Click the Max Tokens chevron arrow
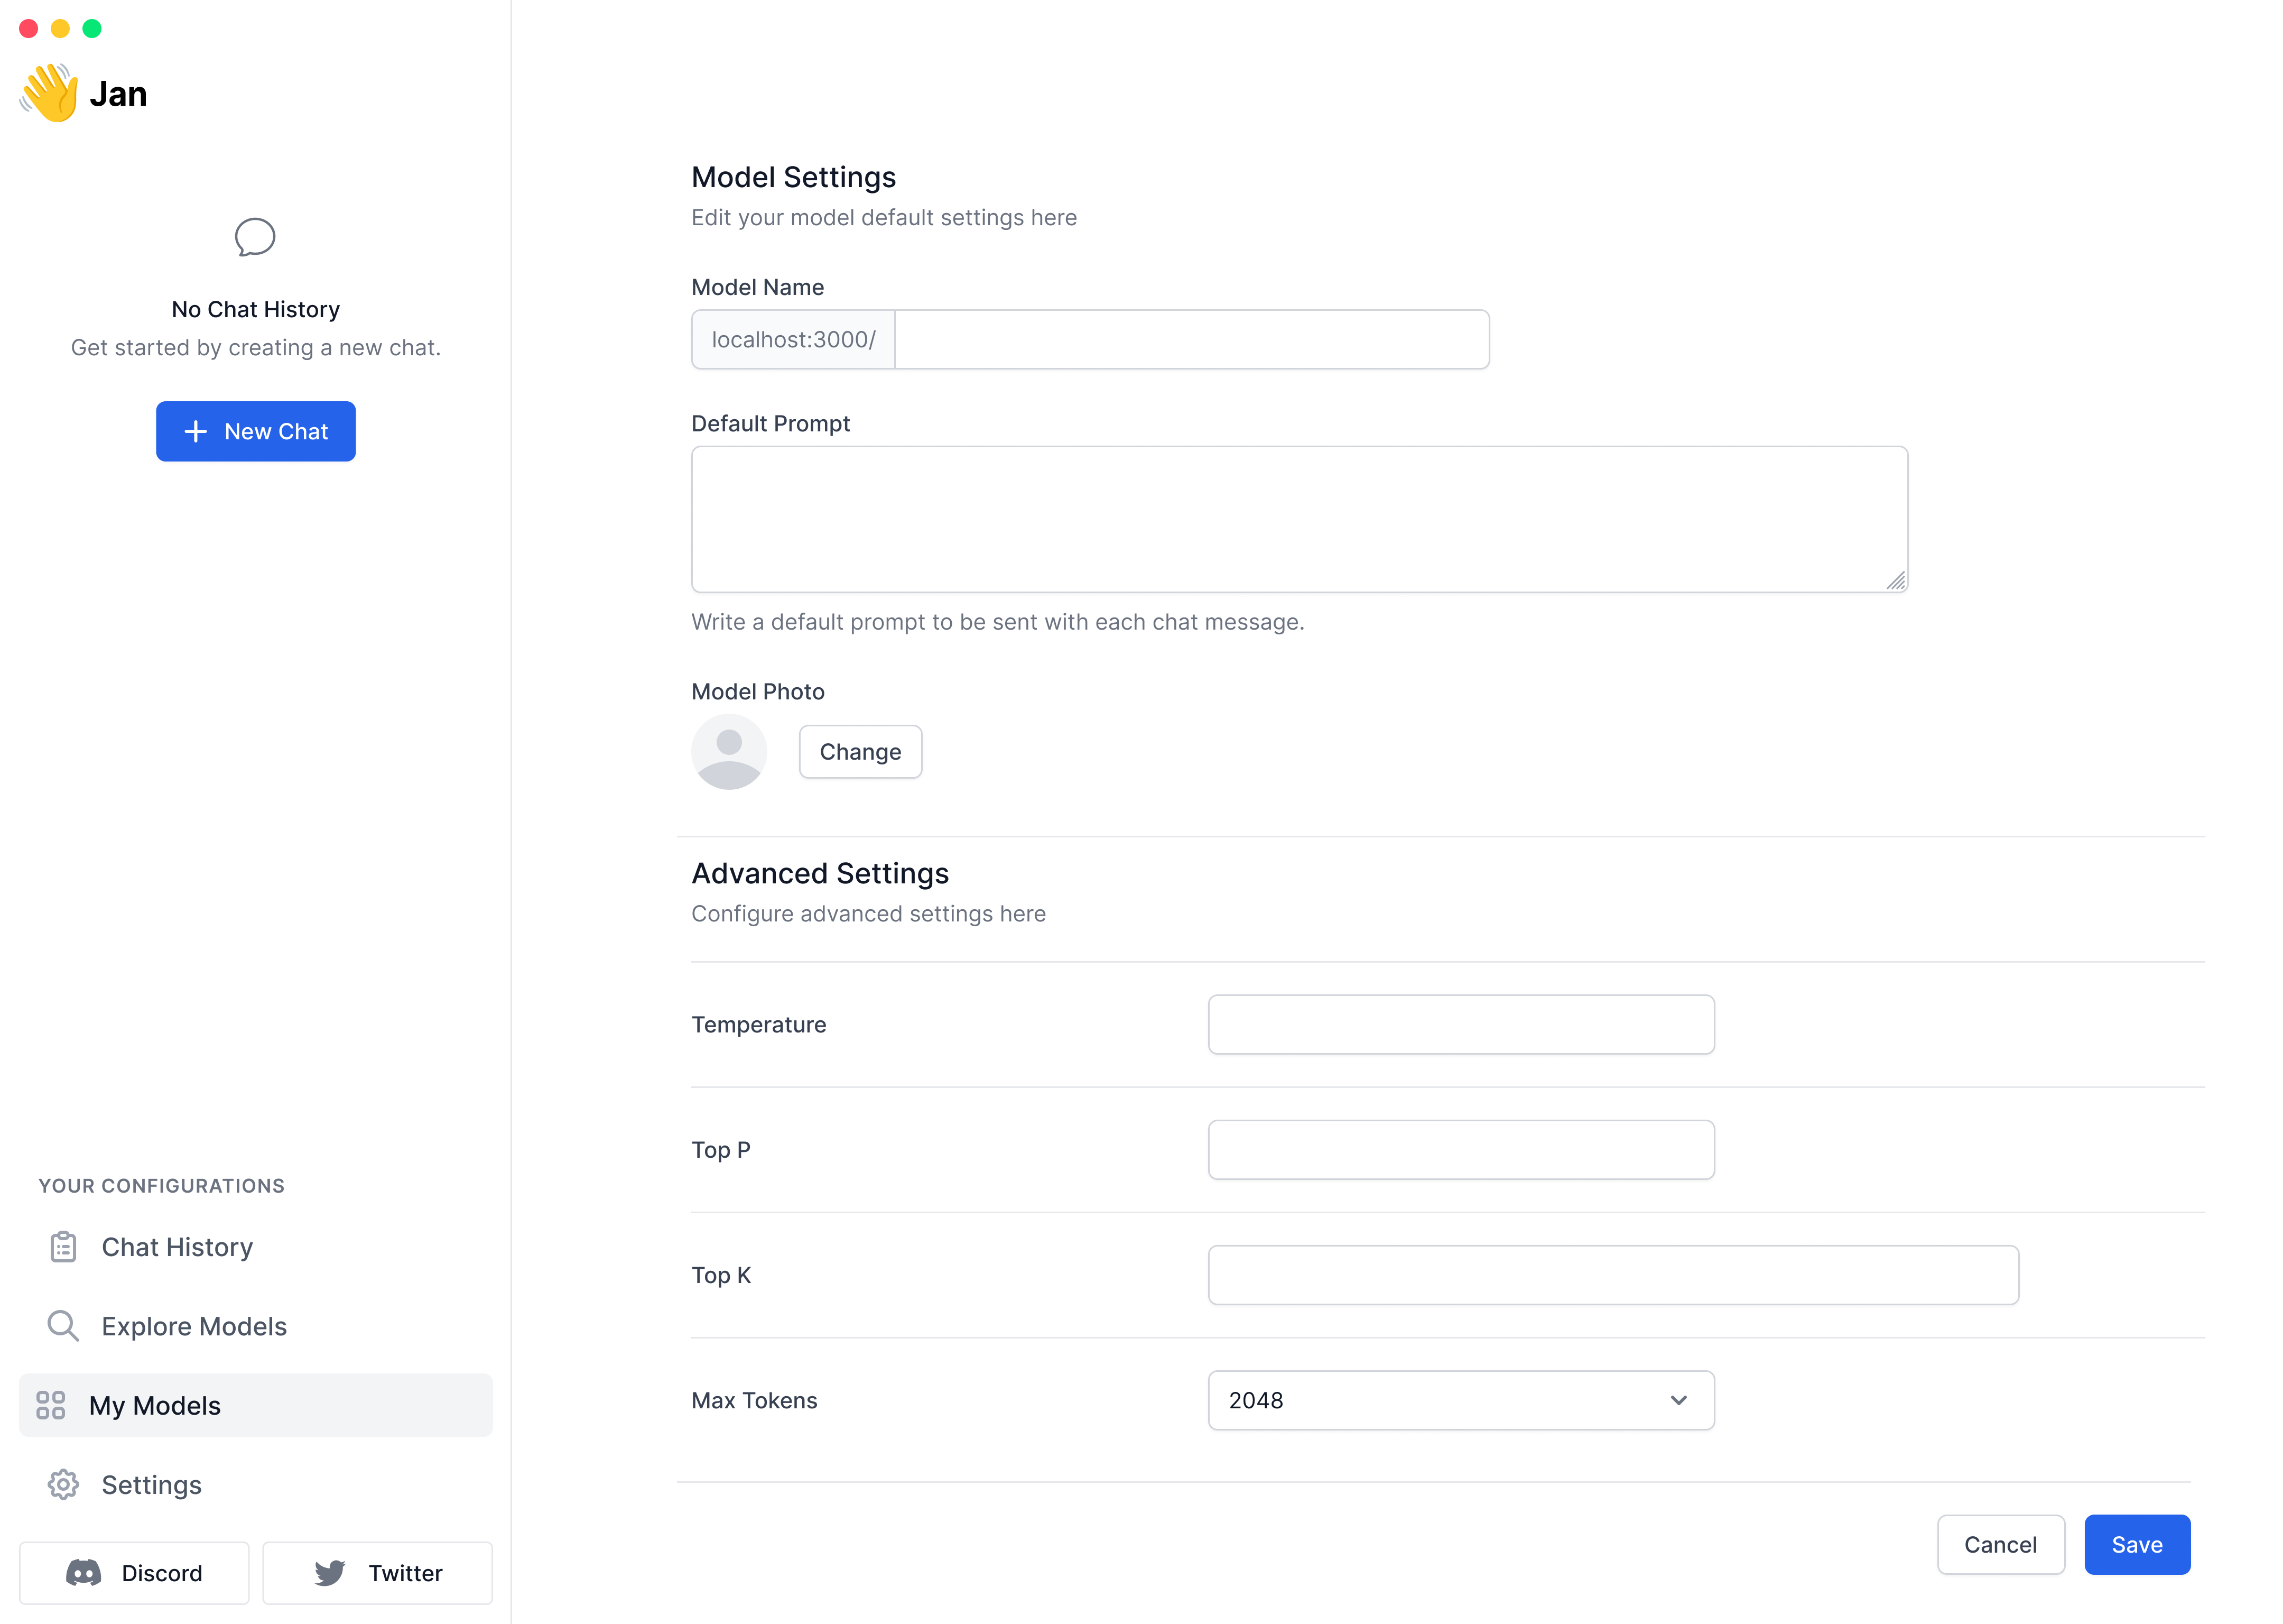Image resolution: width=2283 pixels, height=1624 pixels. point(1678,1400)
